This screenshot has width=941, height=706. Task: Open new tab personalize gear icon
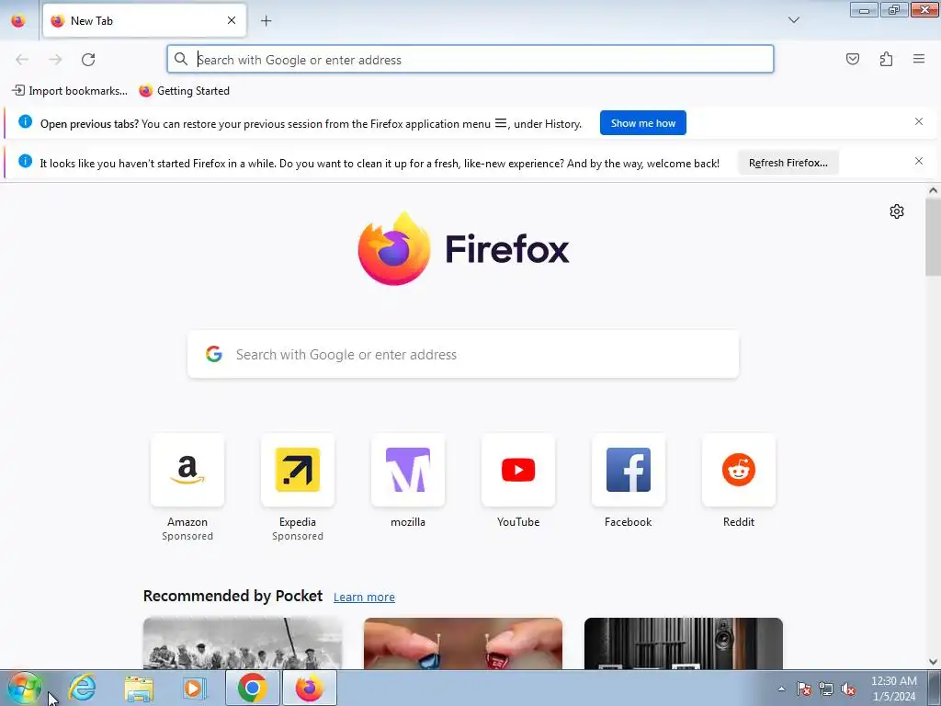pos(897,211)
